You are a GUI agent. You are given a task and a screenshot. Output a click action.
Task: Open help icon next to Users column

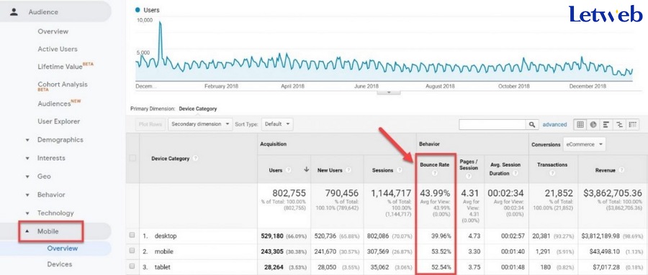pos(289,169)
